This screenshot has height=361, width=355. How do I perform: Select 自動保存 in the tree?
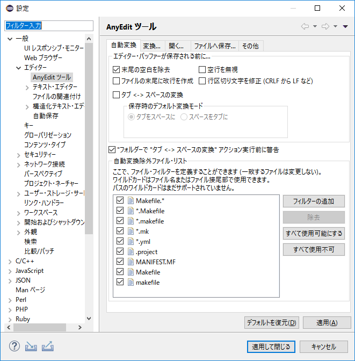point(46,116)
